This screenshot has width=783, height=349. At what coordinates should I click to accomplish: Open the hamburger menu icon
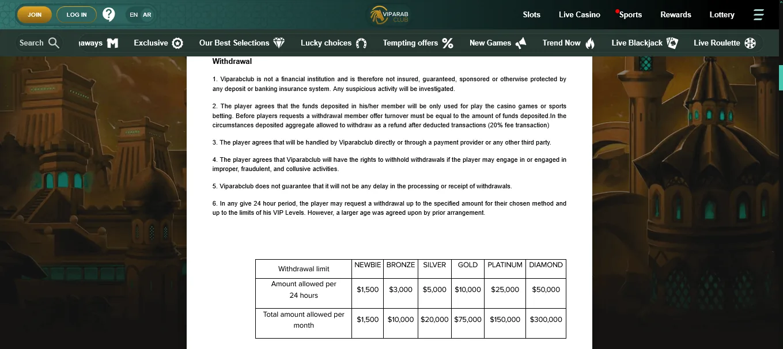[x=759, y=14]
